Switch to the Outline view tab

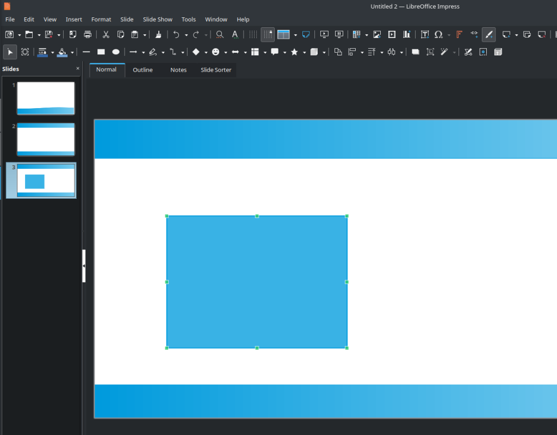(x=143, y=70)
